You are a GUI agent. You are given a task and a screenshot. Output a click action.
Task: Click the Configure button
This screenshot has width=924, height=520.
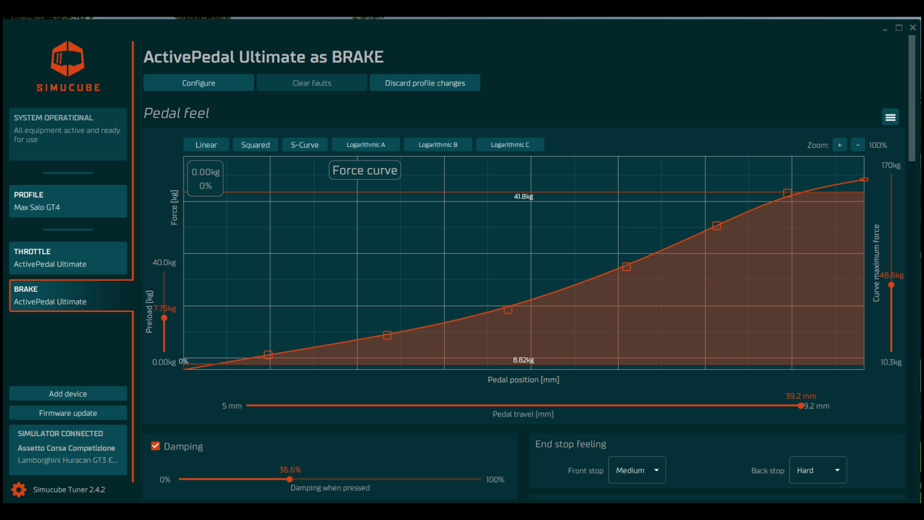[x=199, y=83]
